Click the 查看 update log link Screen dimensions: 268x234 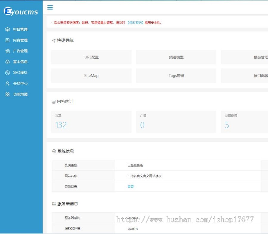coord(131,186)
